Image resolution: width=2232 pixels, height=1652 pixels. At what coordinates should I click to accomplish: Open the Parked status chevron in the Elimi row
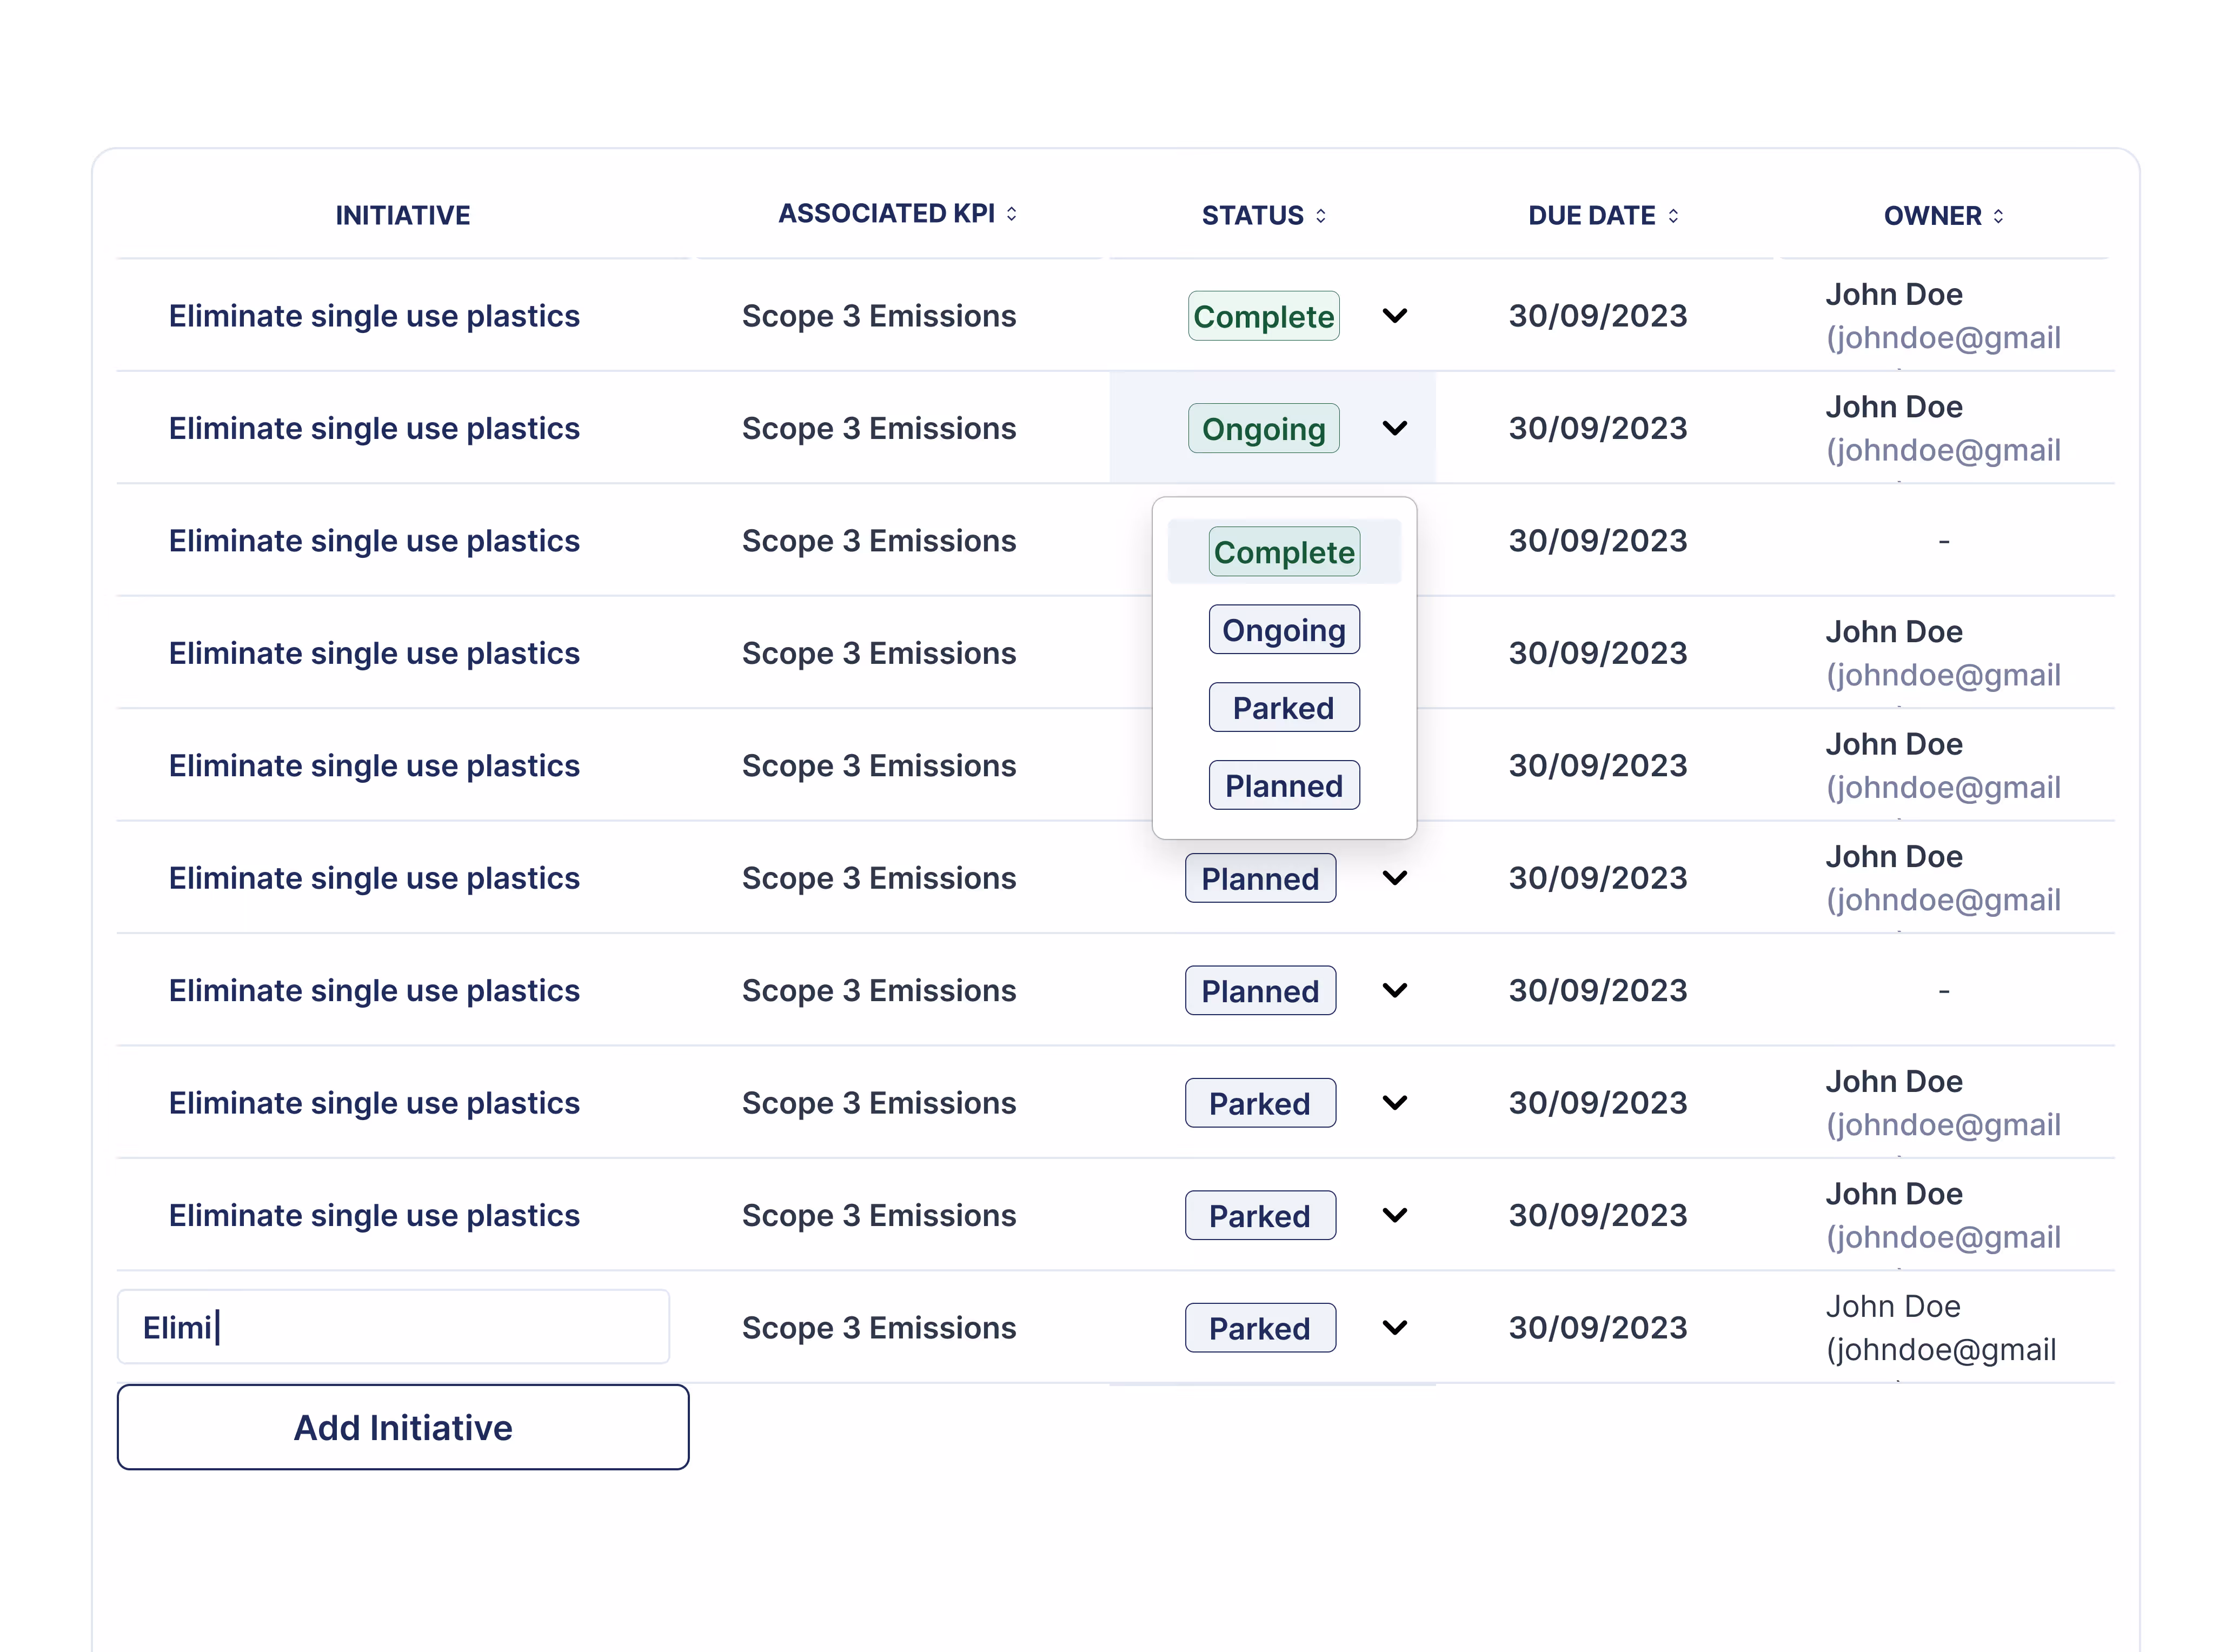[x=1395, y=1328]
